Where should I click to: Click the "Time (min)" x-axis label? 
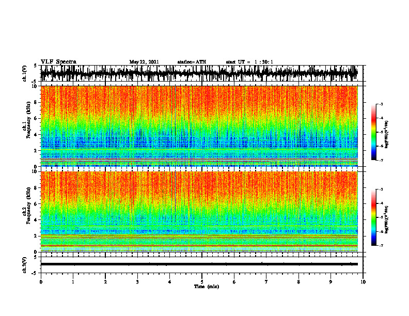[207, 287]
